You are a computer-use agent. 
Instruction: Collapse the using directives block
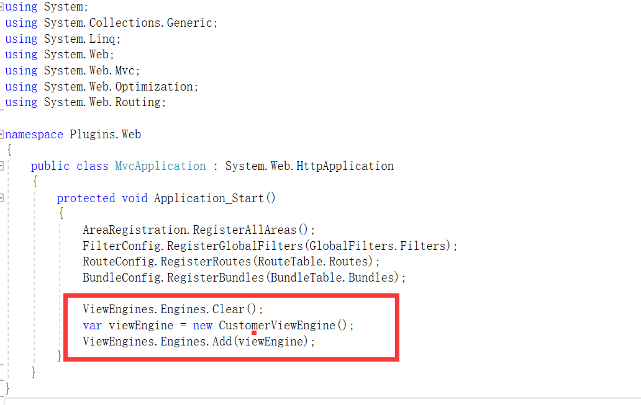[x=2, y=7]
